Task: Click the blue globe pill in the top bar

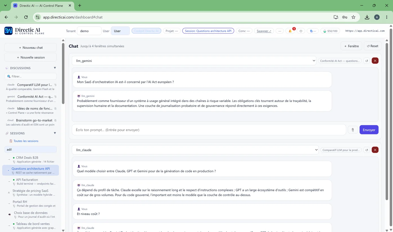Action: point(312,31)
